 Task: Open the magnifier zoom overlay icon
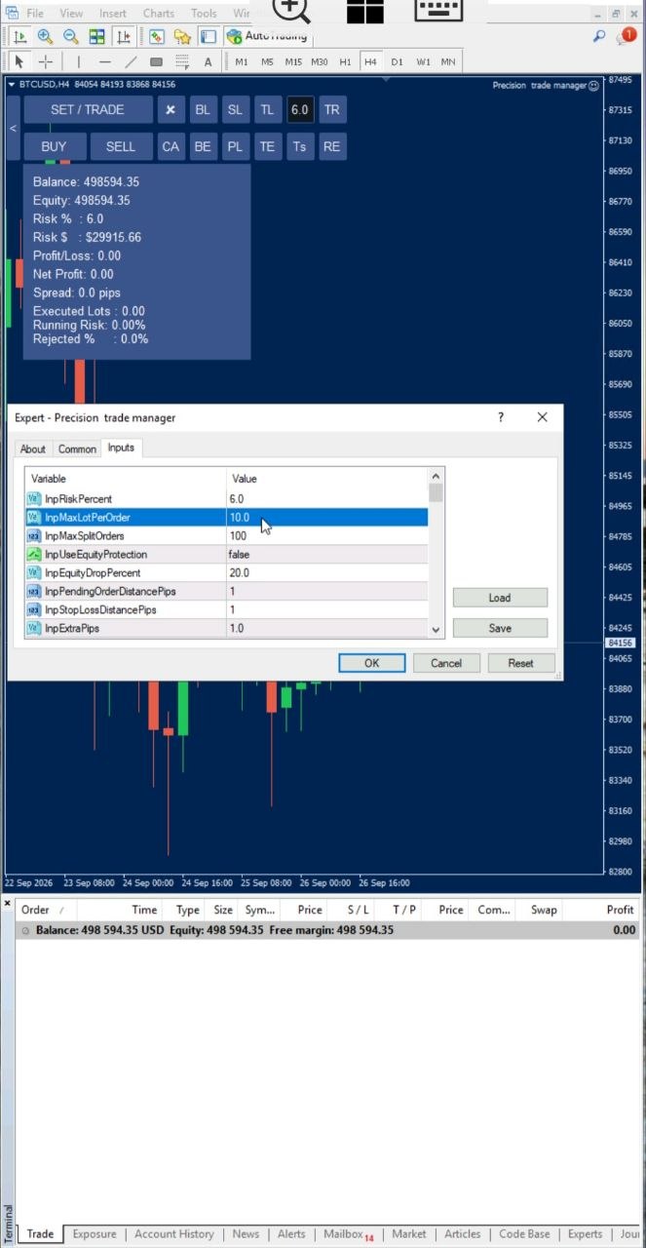coord(291,10)
